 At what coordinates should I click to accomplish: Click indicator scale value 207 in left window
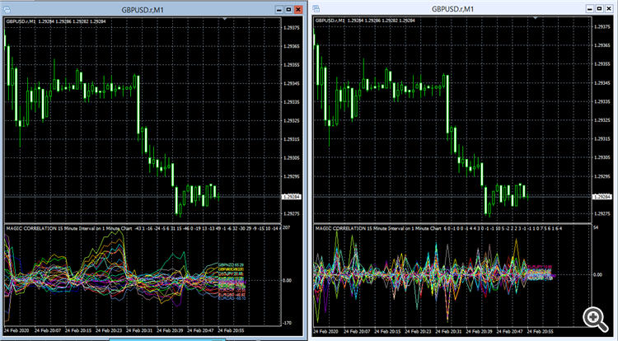[x=287, y=228]
